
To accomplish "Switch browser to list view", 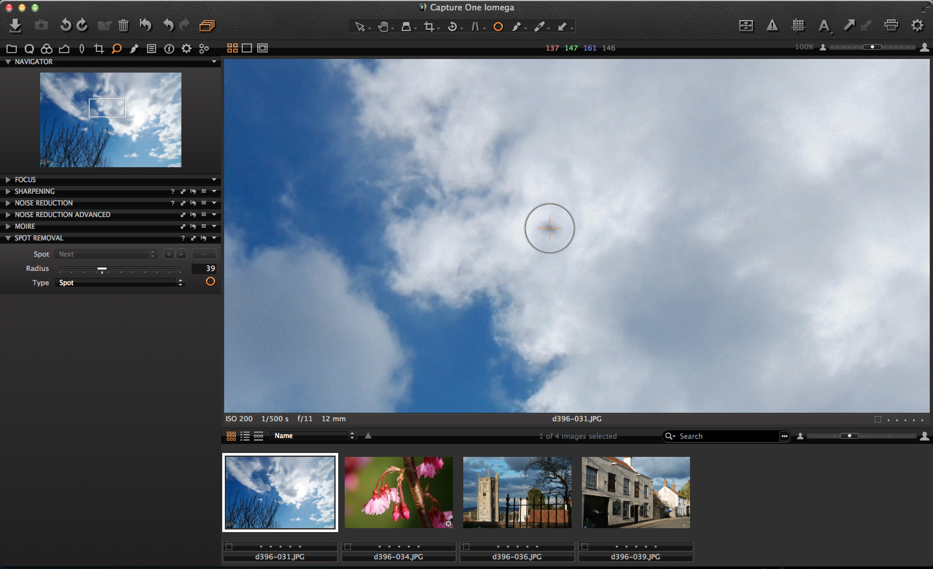I will [x=245, y=436].
